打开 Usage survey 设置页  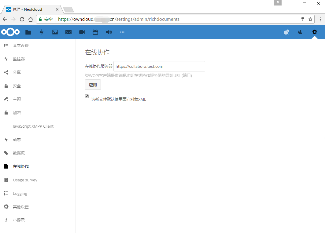coord(25,180)
